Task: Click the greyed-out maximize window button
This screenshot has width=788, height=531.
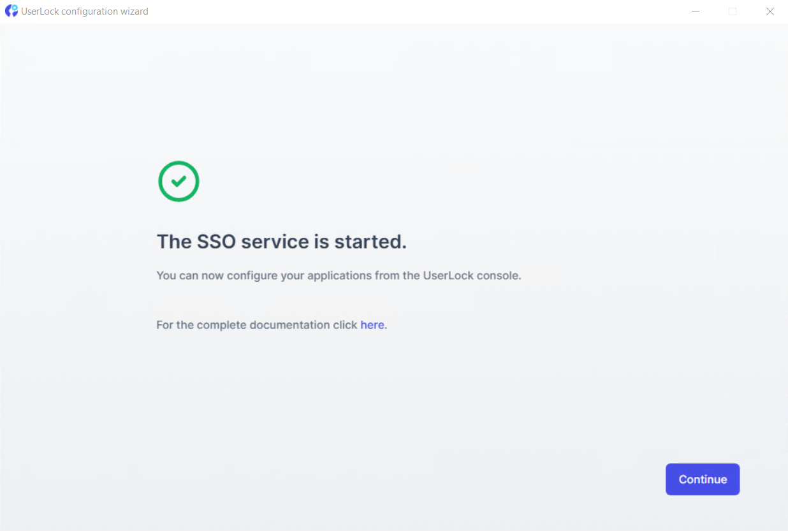Action: pos(733,11)
